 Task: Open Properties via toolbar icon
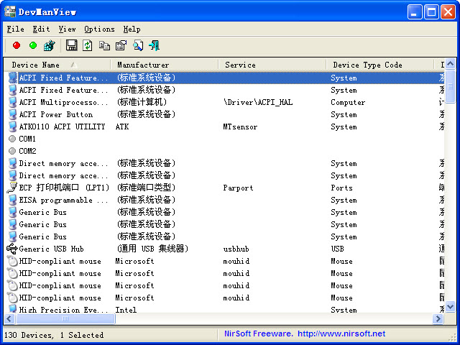(121, 45)
